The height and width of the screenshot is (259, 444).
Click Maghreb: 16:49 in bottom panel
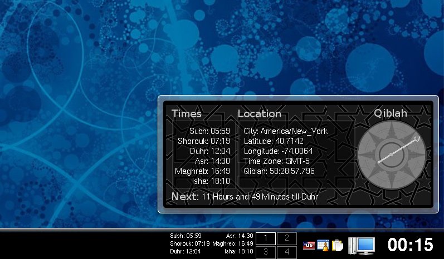233,243
